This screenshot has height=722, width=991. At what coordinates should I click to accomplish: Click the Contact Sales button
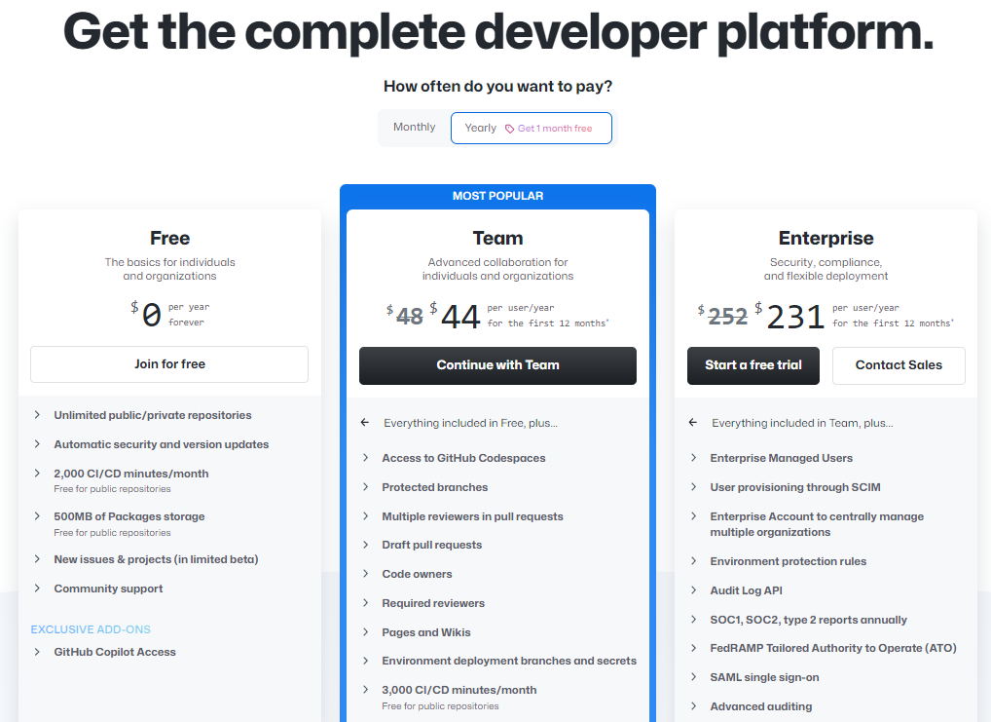click(x=899, y=365)
